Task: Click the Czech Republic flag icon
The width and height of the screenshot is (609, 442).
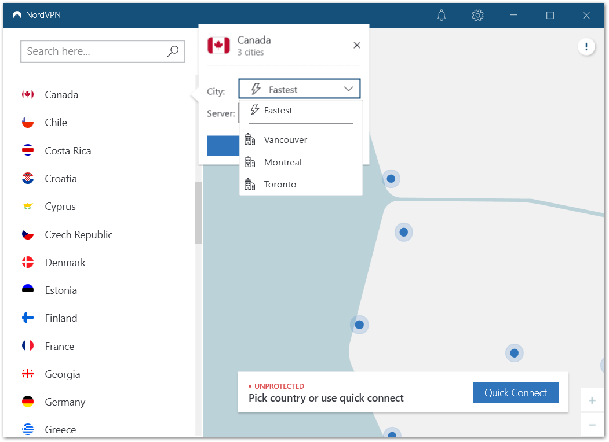Action: pyautogui.click(x=28, y=234)
